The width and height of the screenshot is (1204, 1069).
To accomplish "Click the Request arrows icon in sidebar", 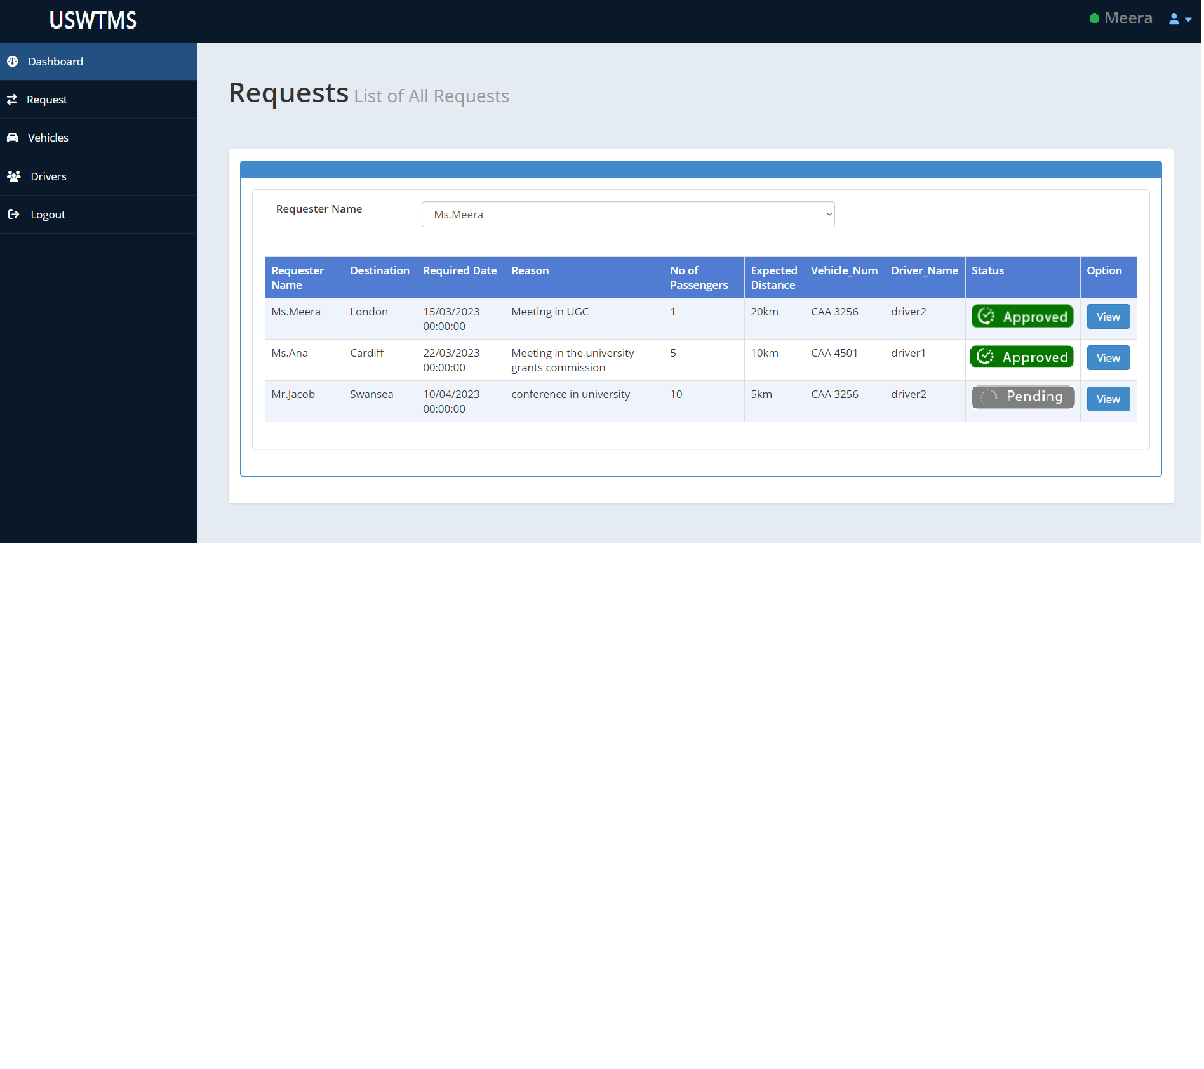I will pyautogui.click(x=12, y=100).
